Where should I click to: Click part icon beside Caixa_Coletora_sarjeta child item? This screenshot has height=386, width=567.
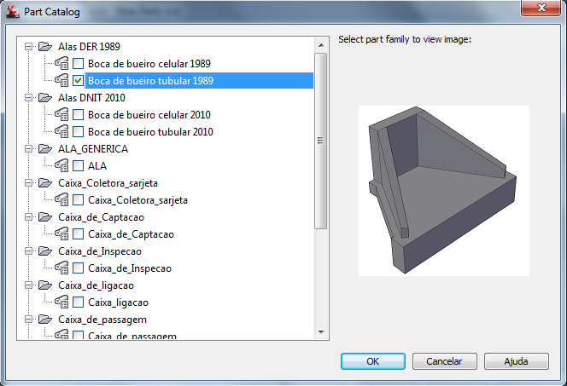(x=61, y=200)
